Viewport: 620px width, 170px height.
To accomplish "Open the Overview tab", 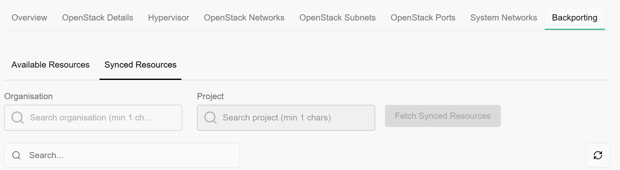I will [29, 18].
